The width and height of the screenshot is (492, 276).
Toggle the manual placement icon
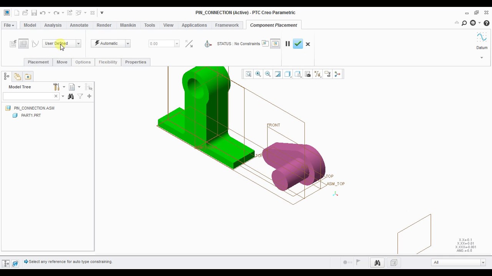click(x=23, y=44)
